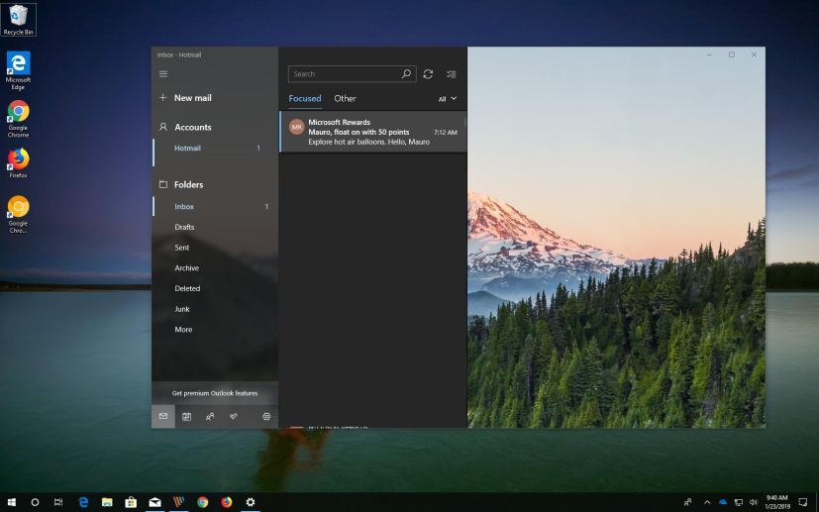The image size is (819, 512).
Task: Open Task View on taskbar
Action: click(58, 502)
